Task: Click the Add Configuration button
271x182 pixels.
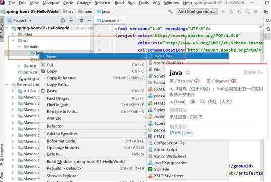Action: [x=196, y=12]
